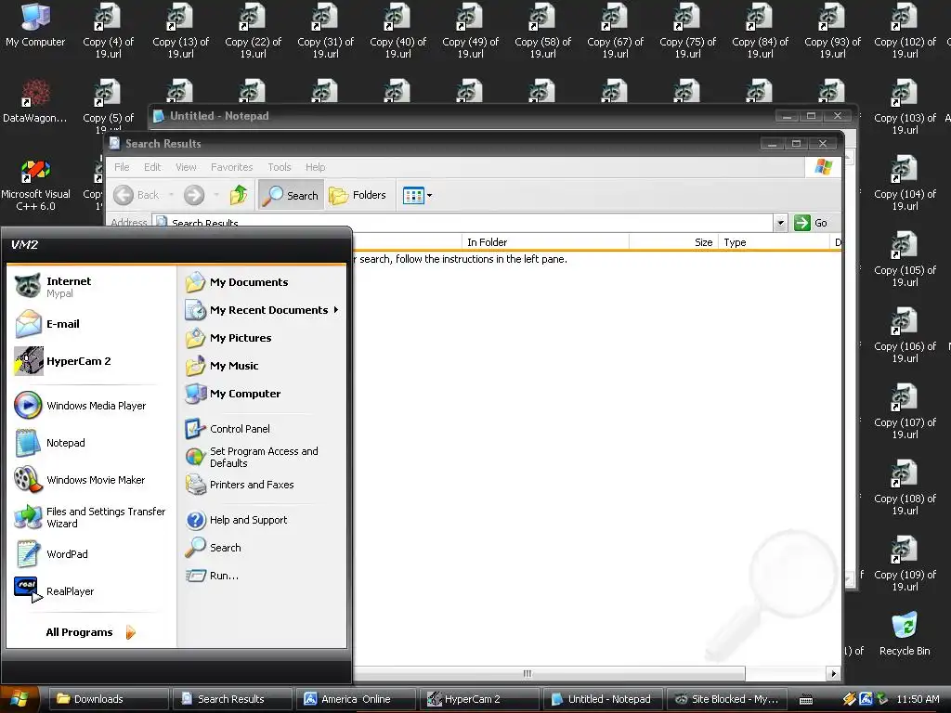Image resolution: width=951 pixels, height=713 pixels.
Task: Select Copy (93) of 19.url shortcut
Action: click(x=832, y=31)
